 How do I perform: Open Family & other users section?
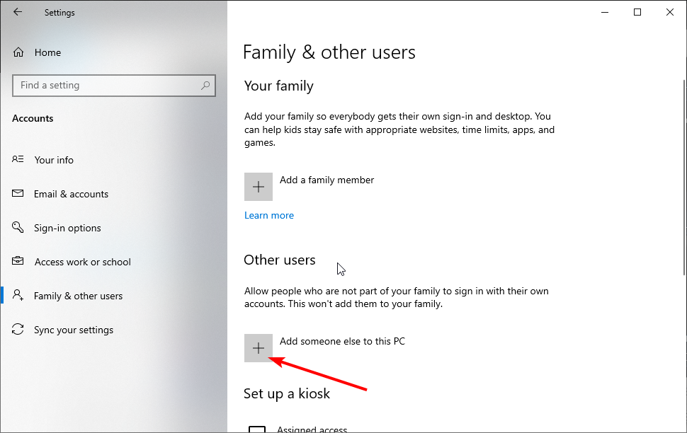[x=78, y=296]
